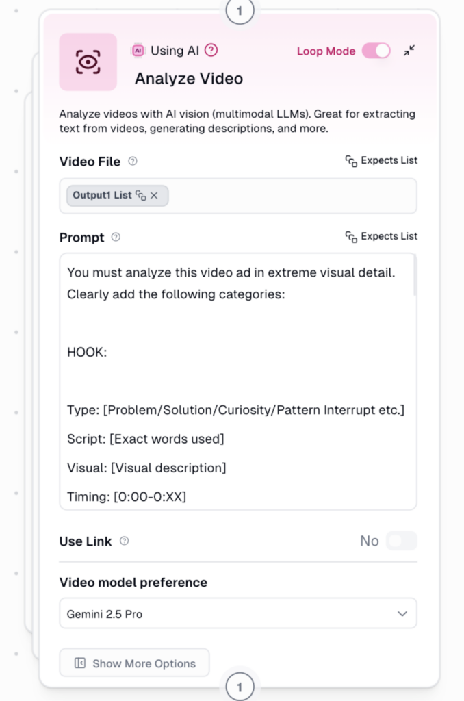Click the bottom node connector labeled 1
Image resolution: width=464 pixels, height=701 pixels.
(239, 687)
